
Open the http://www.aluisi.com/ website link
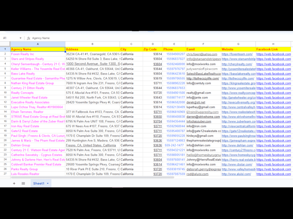[x=236, y=174]
